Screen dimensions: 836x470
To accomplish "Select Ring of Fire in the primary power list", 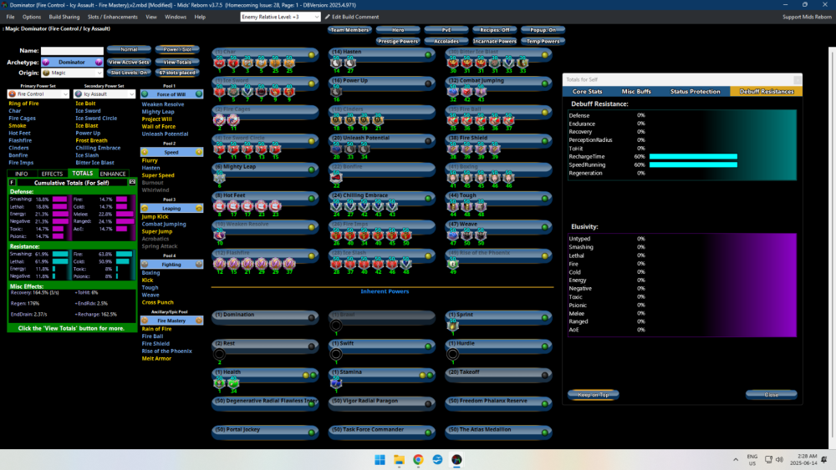I will [23, 104].
